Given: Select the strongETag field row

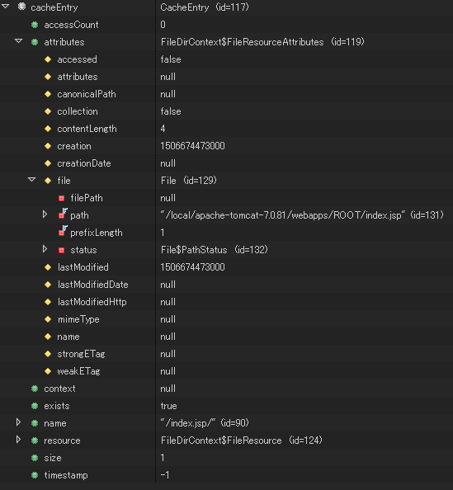Looking at the screenshot, I should point(226,354).
